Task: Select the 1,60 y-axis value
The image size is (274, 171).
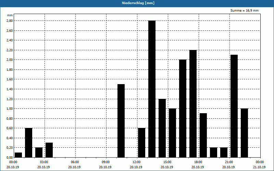Action: coord(10,79)
